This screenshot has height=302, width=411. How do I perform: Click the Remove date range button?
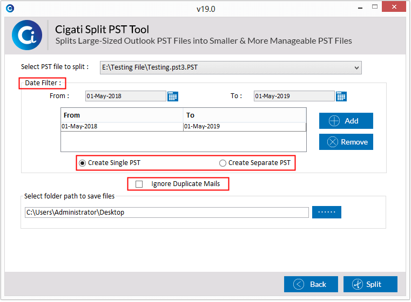(346, 142)
